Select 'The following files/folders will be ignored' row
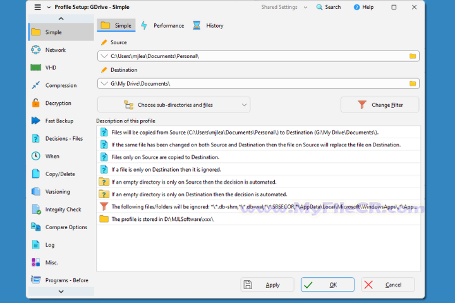455x303 pixels. (258, 207)
